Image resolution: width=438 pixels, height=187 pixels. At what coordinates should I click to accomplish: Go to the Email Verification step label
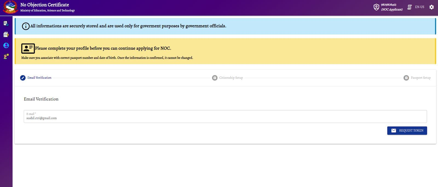tap(39, 78)
